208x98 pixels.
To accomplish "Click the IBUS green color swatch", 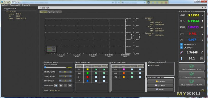I will click(x=87, y=73).
